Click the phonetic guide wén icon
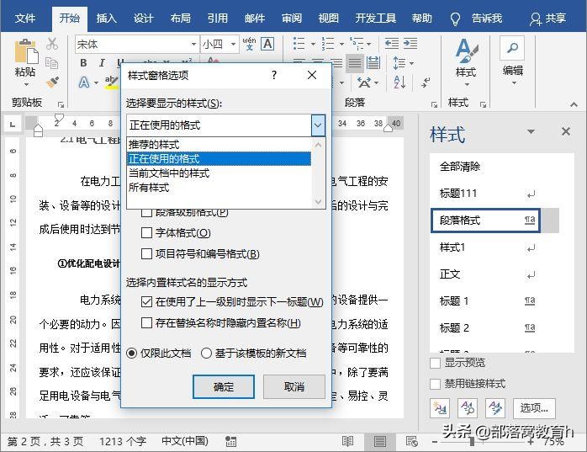587x452 pixels. [249, 44]
